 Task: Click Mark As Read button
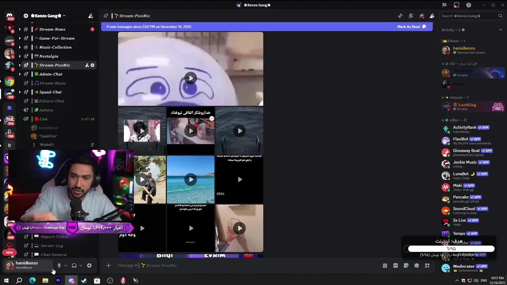412,27
